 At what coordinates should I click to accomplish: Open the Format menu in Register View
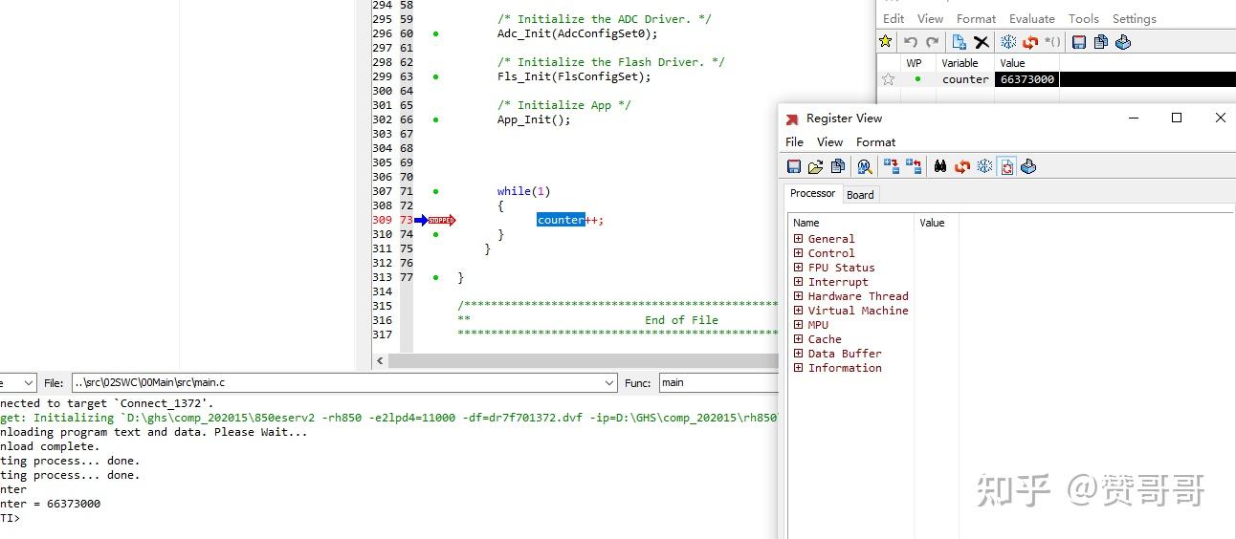coord(875,141)
